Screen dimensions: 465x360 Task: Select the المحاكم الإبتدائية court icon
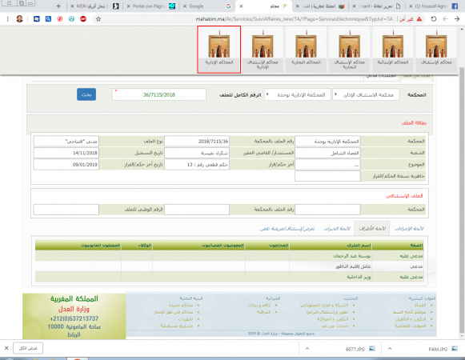[393, 50]
